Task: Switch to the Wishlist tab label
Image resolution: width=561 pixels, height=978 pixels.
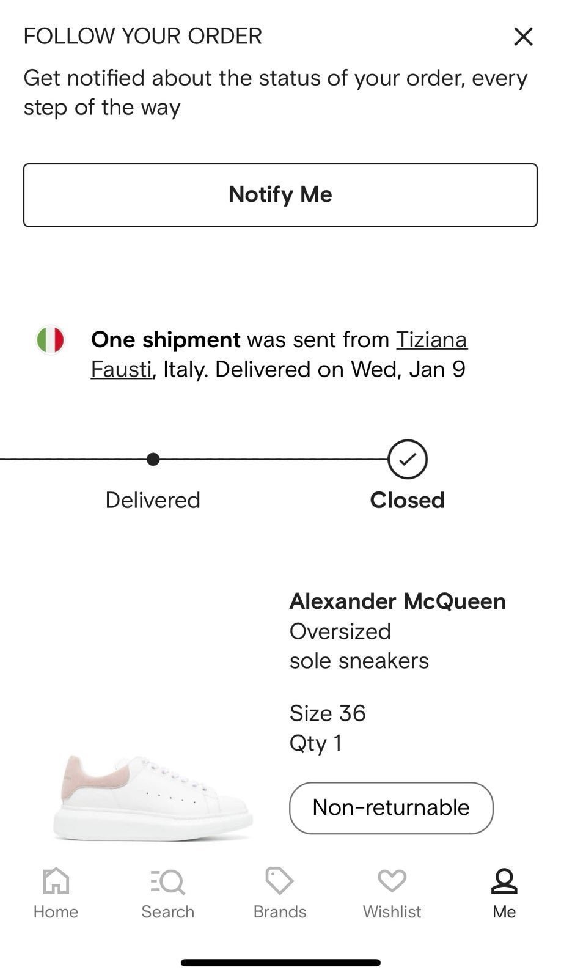Action: click(392, 911)
